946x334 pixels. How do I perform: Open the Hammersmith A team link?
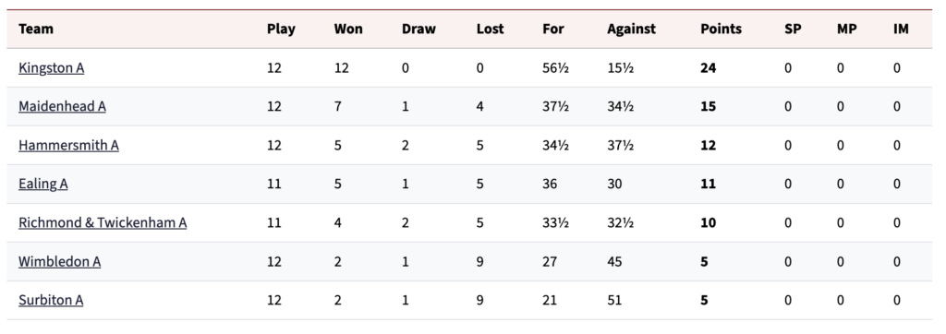(x=68, y=145)
